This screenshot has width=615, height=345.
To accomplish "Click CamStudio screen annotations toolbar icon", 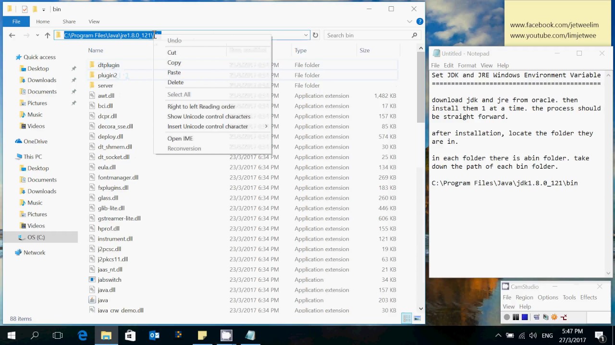I will (545, 317).
